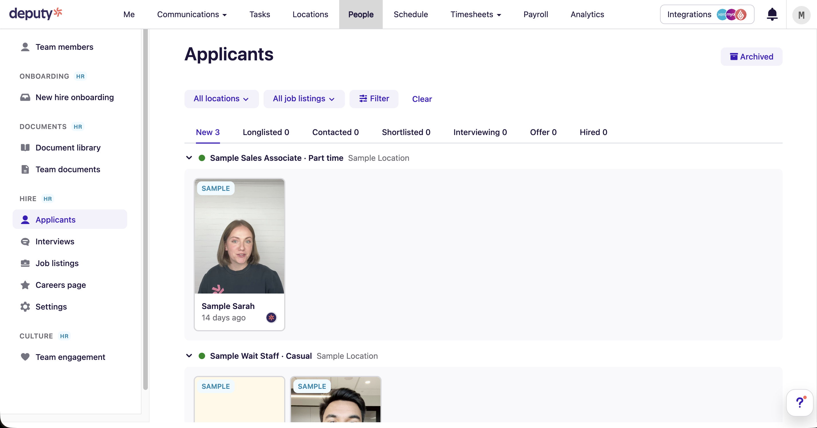Collapse the Sample Wait Staff section
817x428 pixels.
(x=189, y=356)
